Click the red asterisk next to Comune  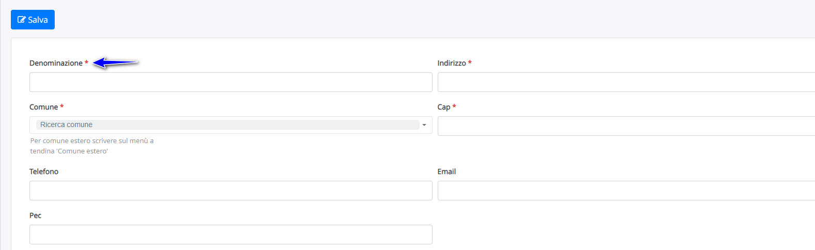[62, 106]
